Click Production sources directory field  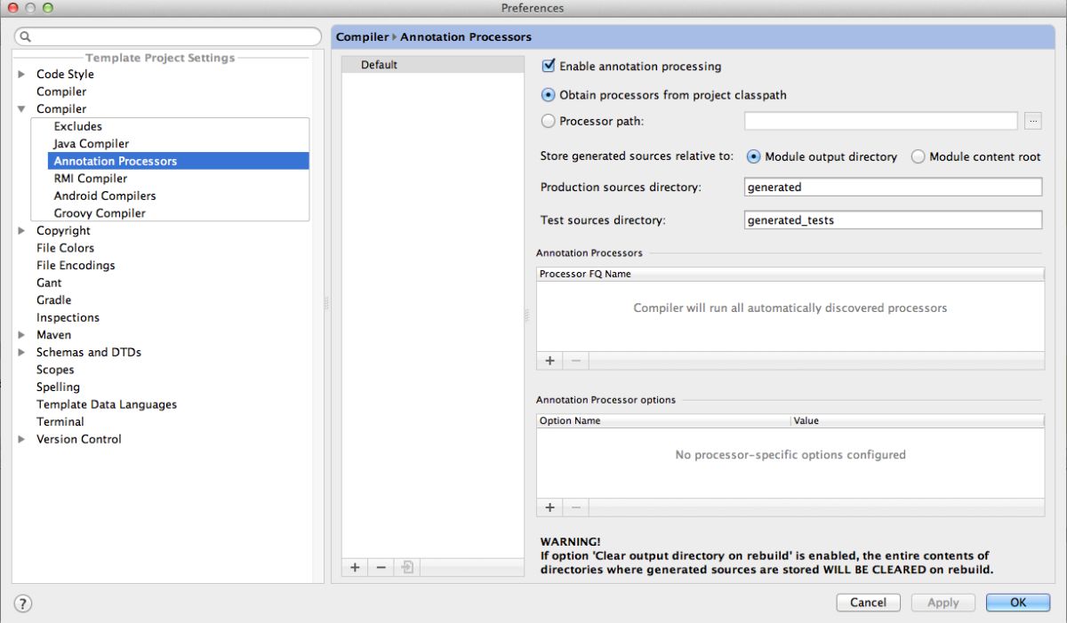(x=893, y=188)
